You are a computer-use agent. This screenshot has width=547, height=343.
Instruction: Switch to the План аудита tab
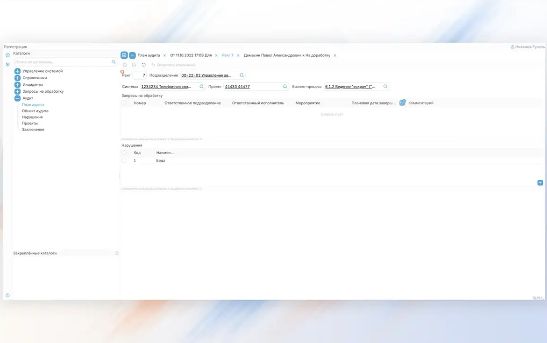[149, 55]
